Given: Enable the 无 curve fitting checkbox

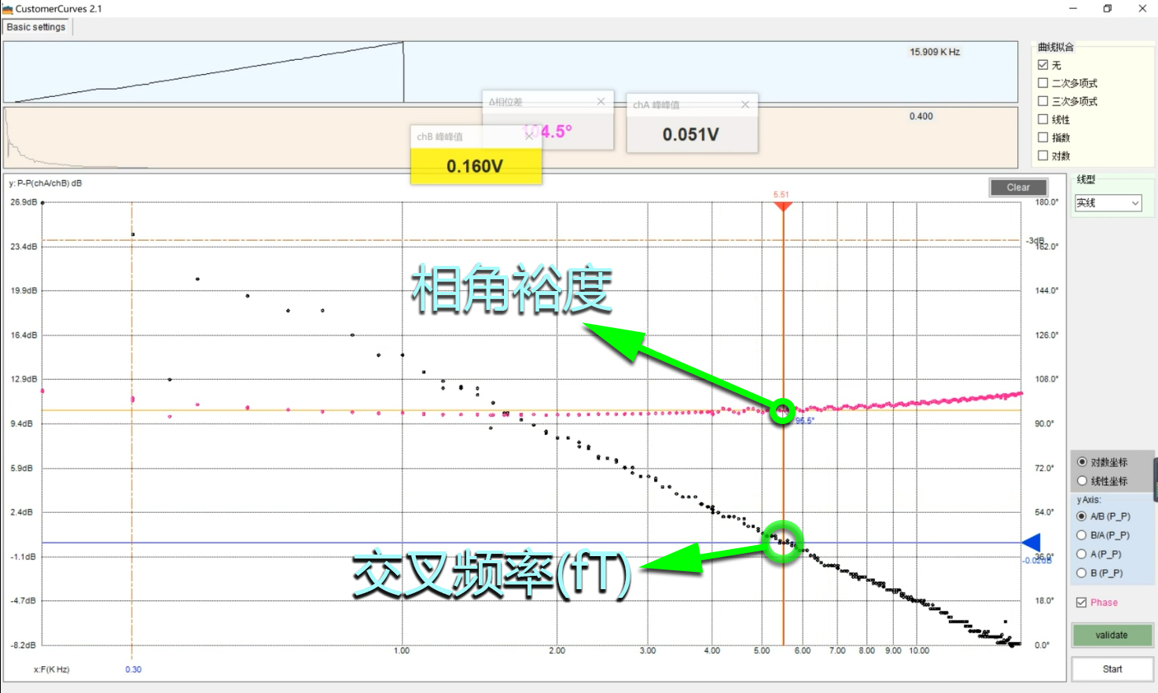Looking at the screenshot, I should (1043, 65).
